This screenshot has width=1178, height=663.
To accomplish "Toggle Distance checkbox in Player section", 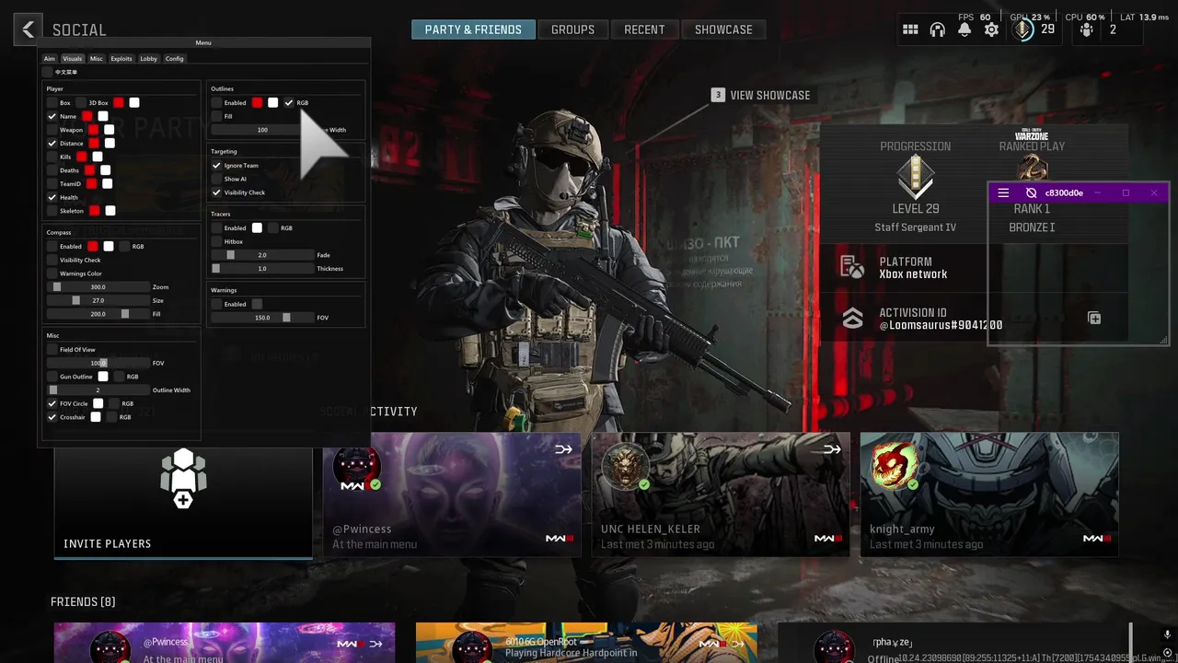I will click(x=52, y=144).
